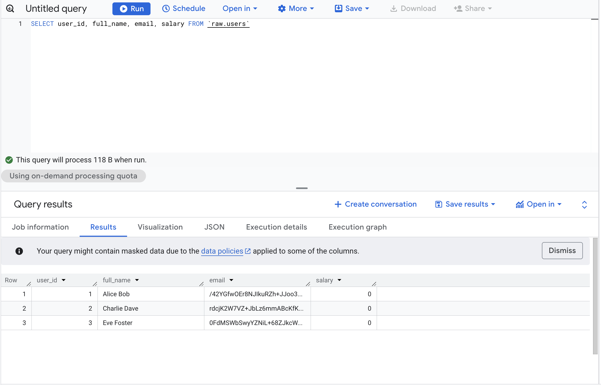Open the email column sort dropdown
This screenshot has width=601, height=385.
pos(231,280)
